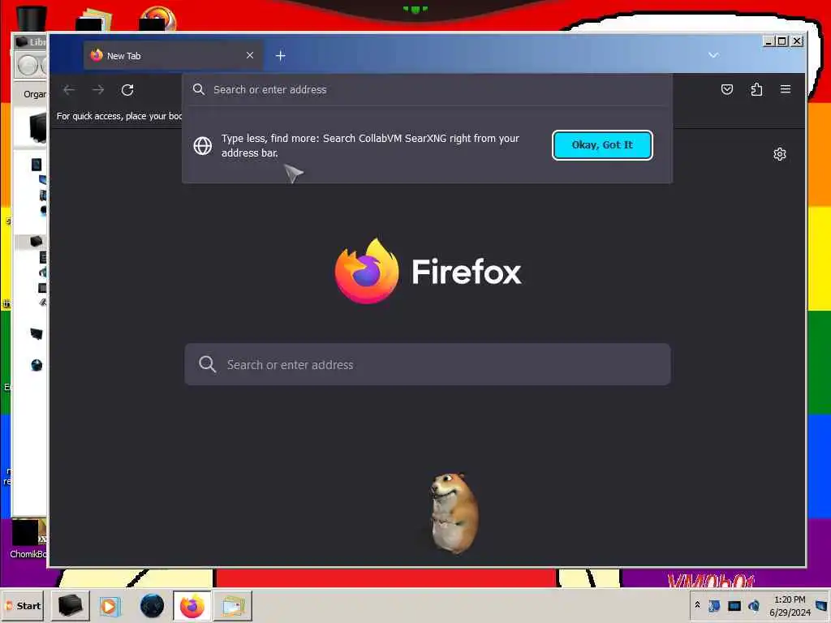Viewport: 831px width, 623px height.
Task: Click the center page search box
Action: 427,364
